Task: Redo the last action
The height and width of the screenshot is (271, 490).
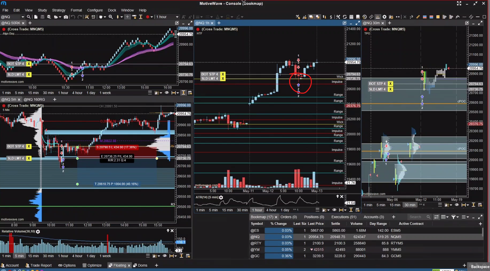Action: 79,17
